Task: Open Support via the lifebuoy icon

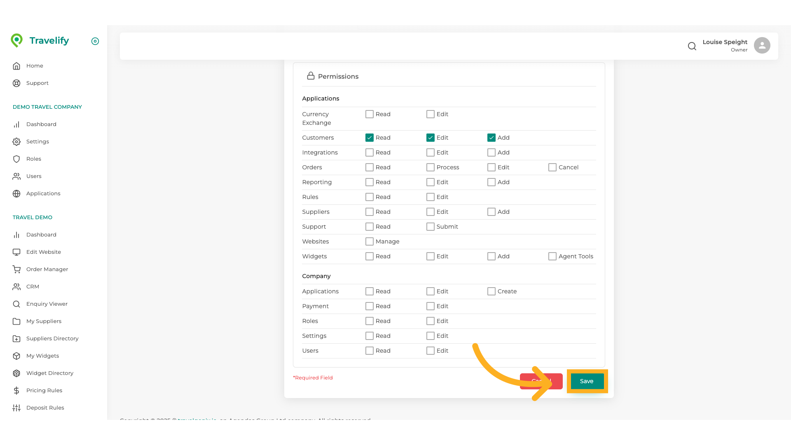Action: coord(16,83)
